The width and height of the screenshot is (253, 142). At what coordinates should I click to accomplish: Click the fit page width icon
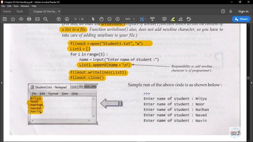pyautogui.click(x=142, y=19)
